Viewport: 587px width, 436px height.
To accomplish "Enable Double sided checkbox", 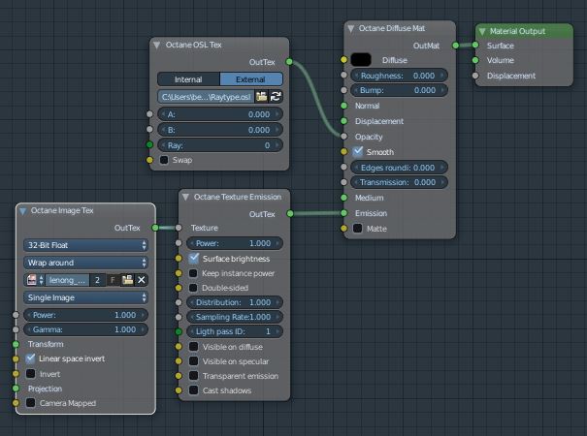I will coord(193,288).
